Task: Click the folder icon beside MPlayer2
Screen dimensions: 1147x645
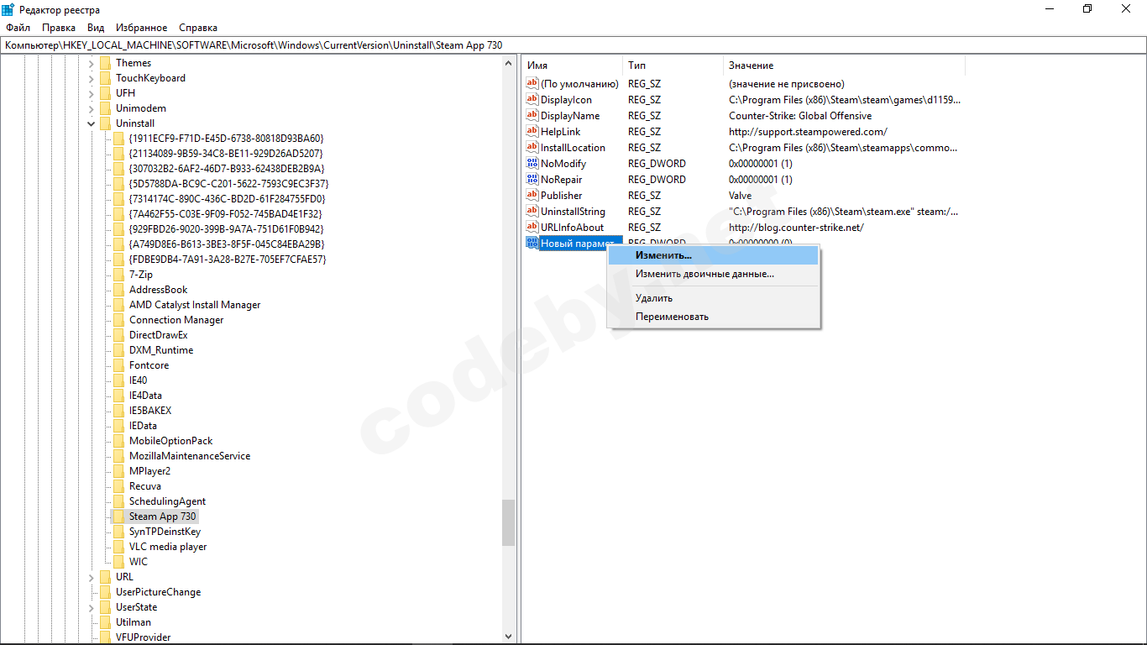Action: point(118,471)
